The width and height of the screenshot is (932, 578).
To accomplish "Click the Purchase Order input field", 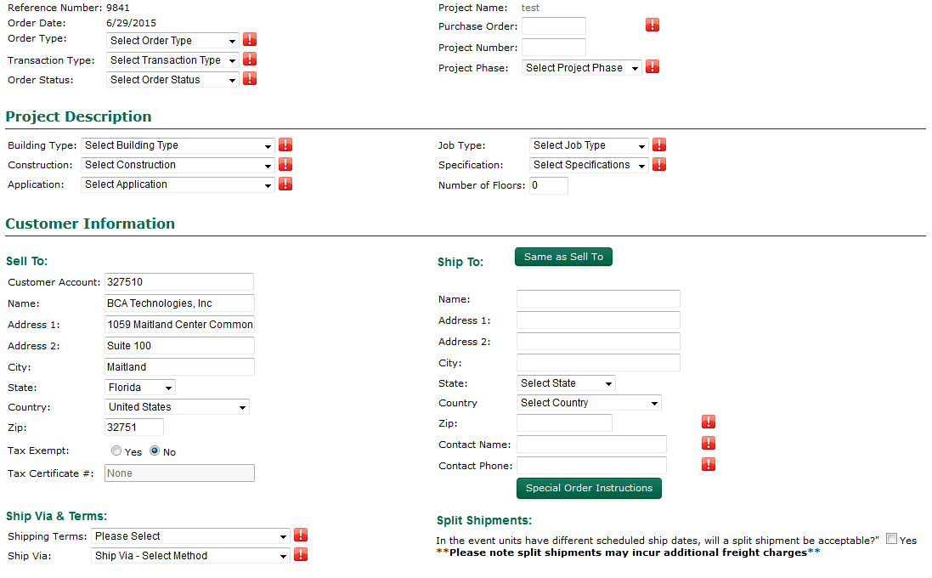I will [554, 26].
